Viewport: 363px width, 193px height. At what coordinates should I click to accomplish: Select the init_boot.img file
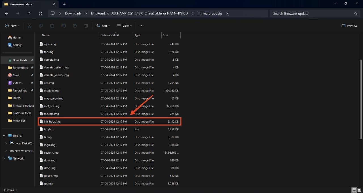[52, 122]
